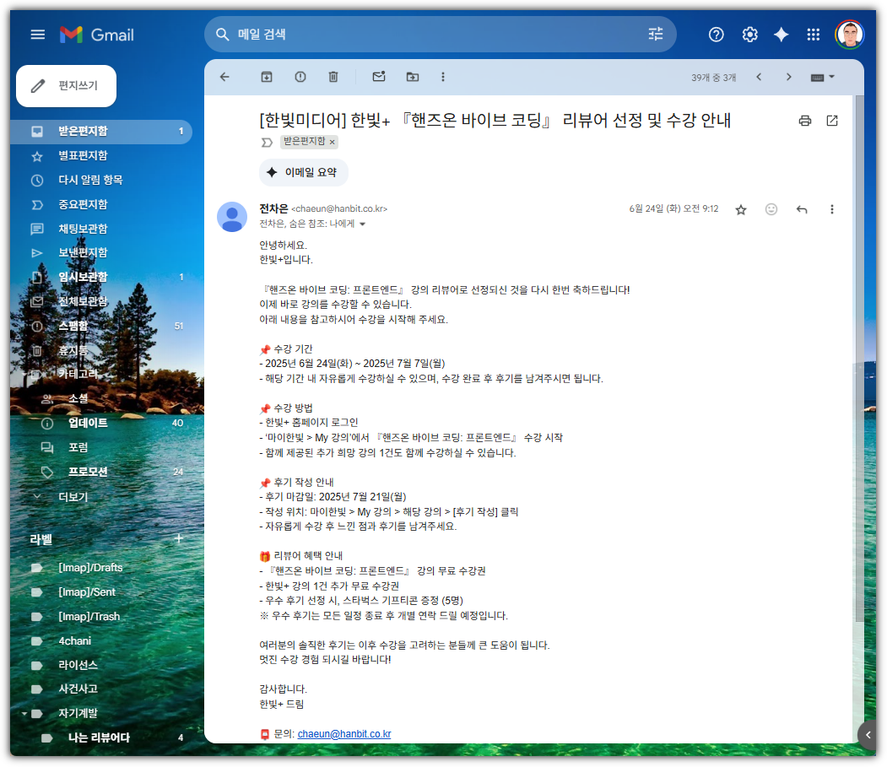The height and width of the screenshot is (767, 887).
Task: Open the help question mark icon
Action: [717, 35]
